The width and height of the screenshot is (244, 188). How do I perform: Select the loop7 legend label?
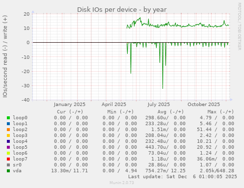coord(20,159)
